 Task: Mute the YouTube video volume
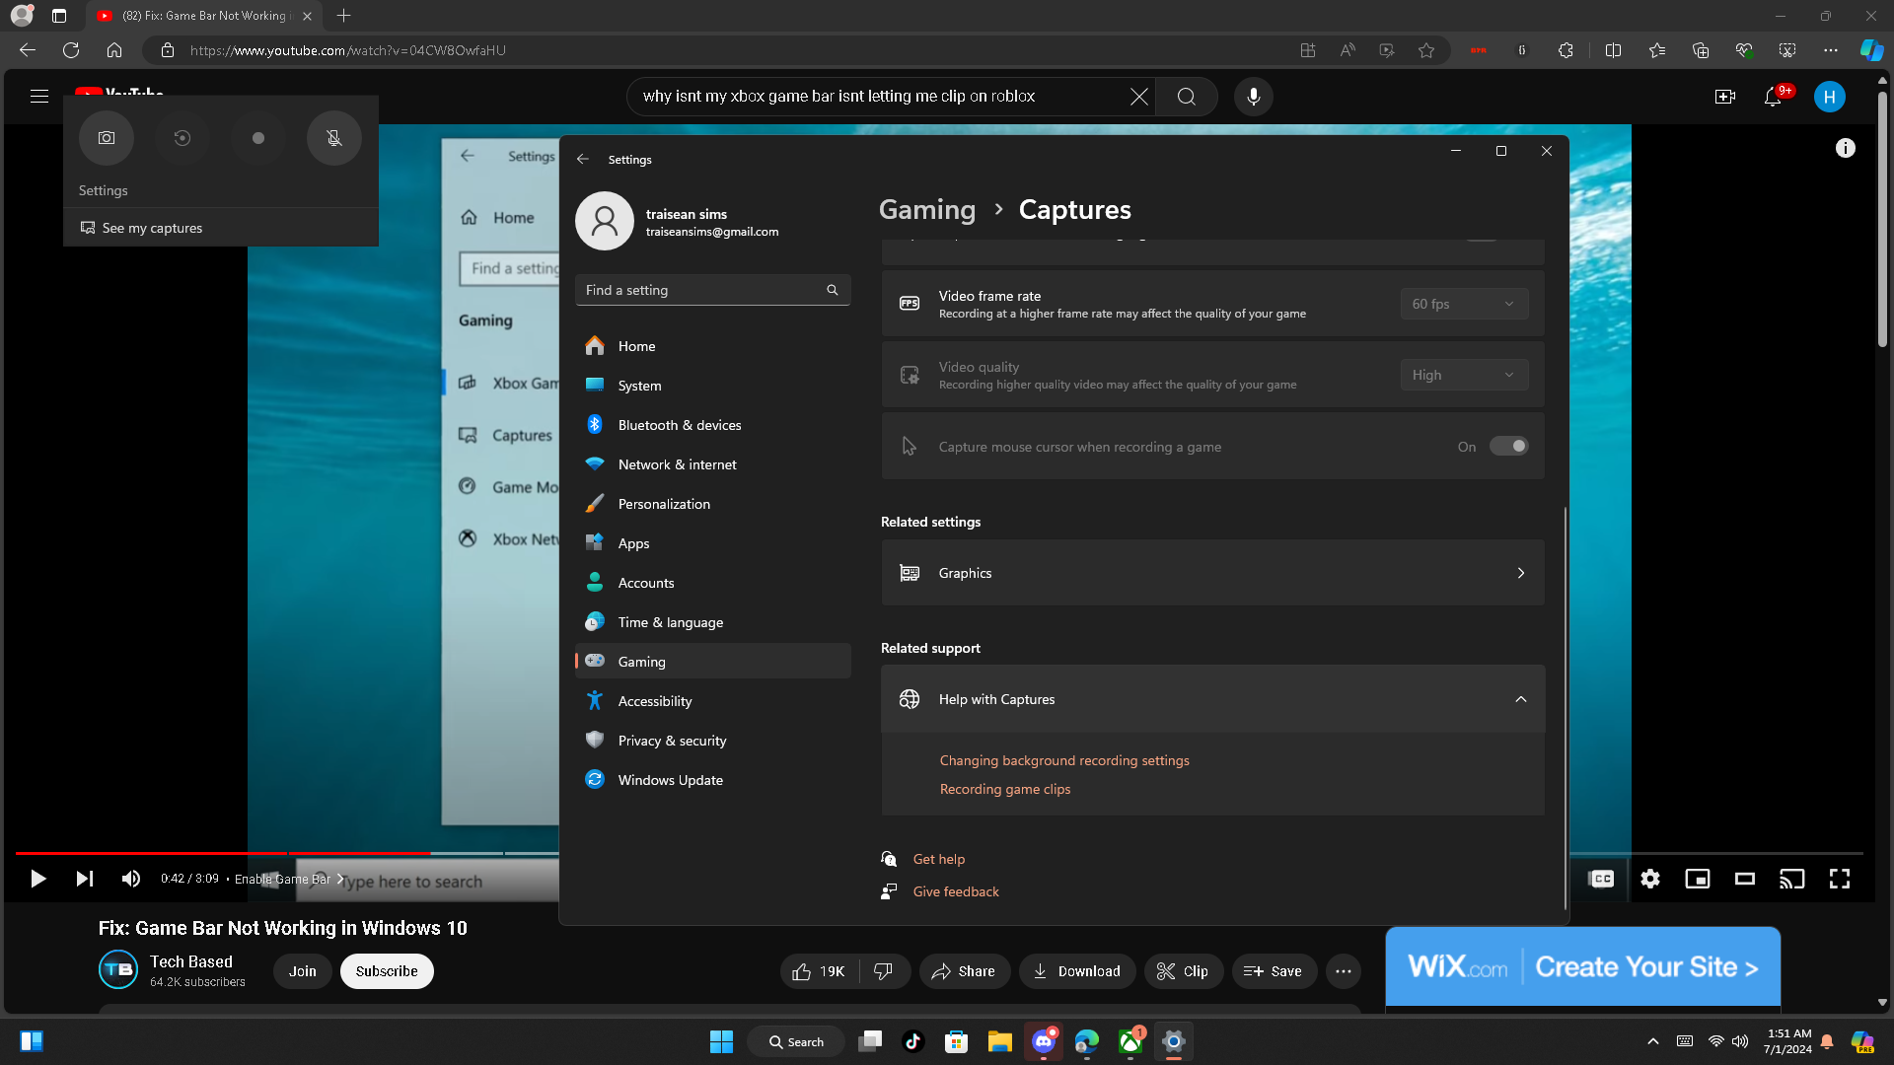point(131,879)
